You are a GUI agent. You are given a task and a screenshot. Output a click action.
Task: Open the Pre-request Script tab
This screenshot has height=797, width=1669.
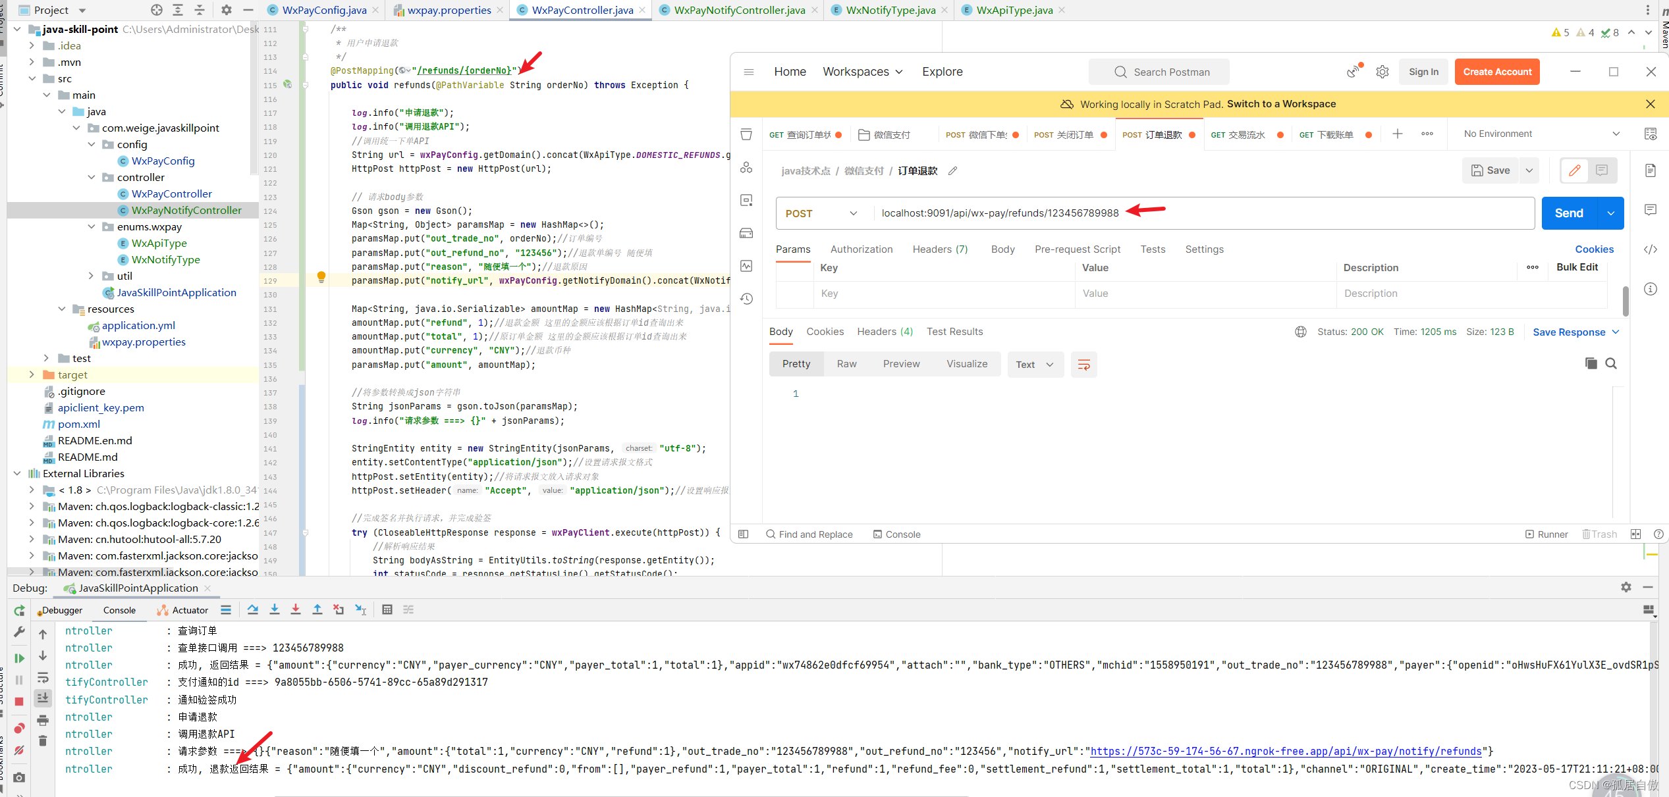1078,249
